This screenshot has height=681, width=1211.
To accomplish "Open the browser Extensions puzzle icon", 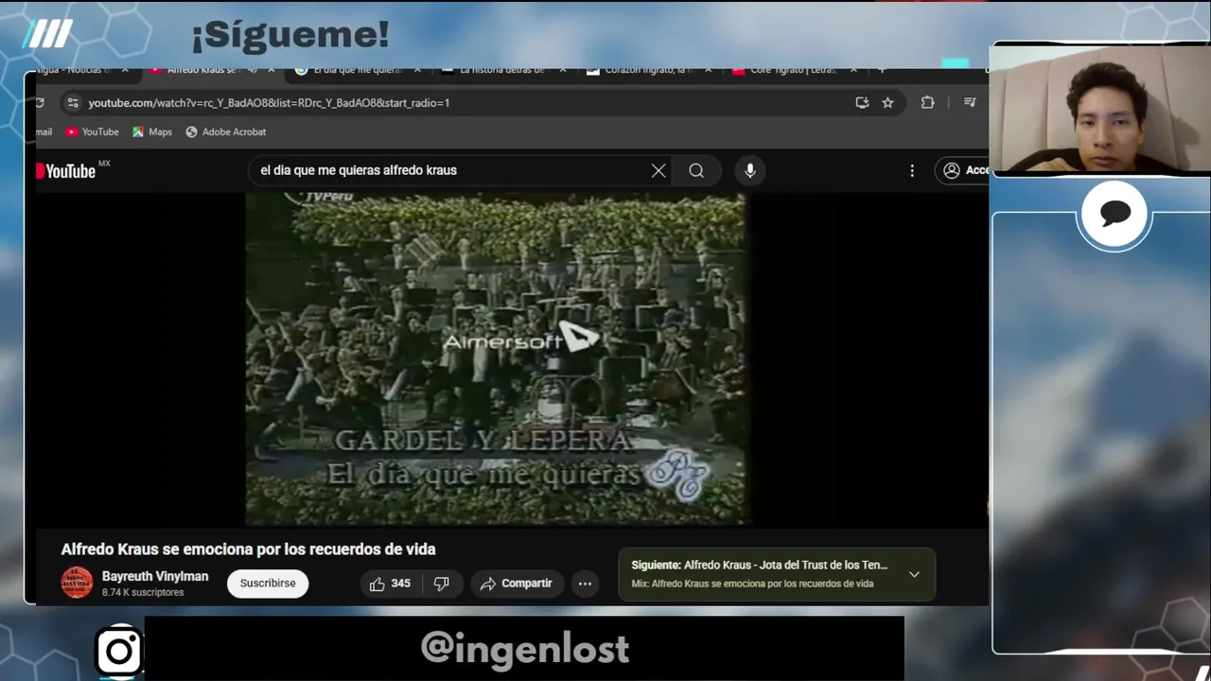I will 927,102.
